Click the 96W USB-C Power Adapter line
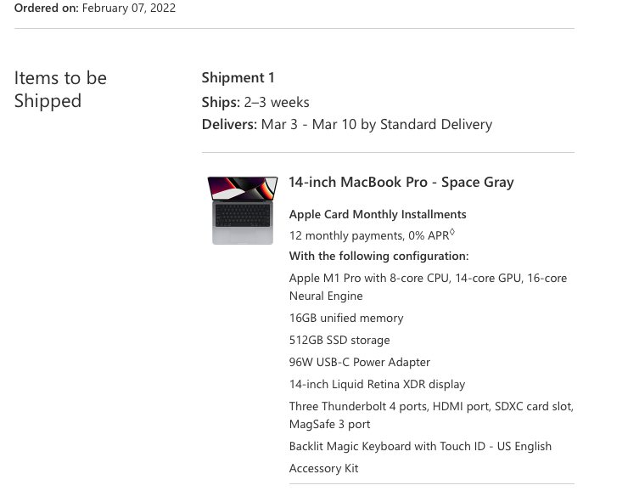This screenshot has width=628, height=491. (x=360, y=363)
